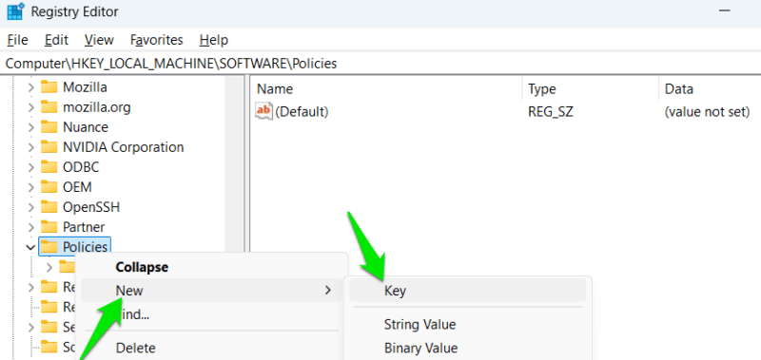Select the OpenSSH folder icon
Screen dimensions: 761x360
[x=49, y=207]
